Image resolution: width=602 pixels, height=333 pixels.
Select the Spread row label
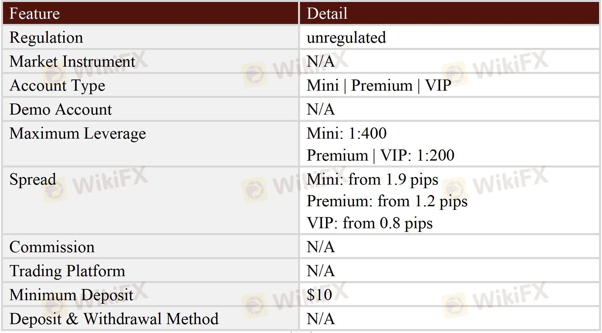coord(33,179)
